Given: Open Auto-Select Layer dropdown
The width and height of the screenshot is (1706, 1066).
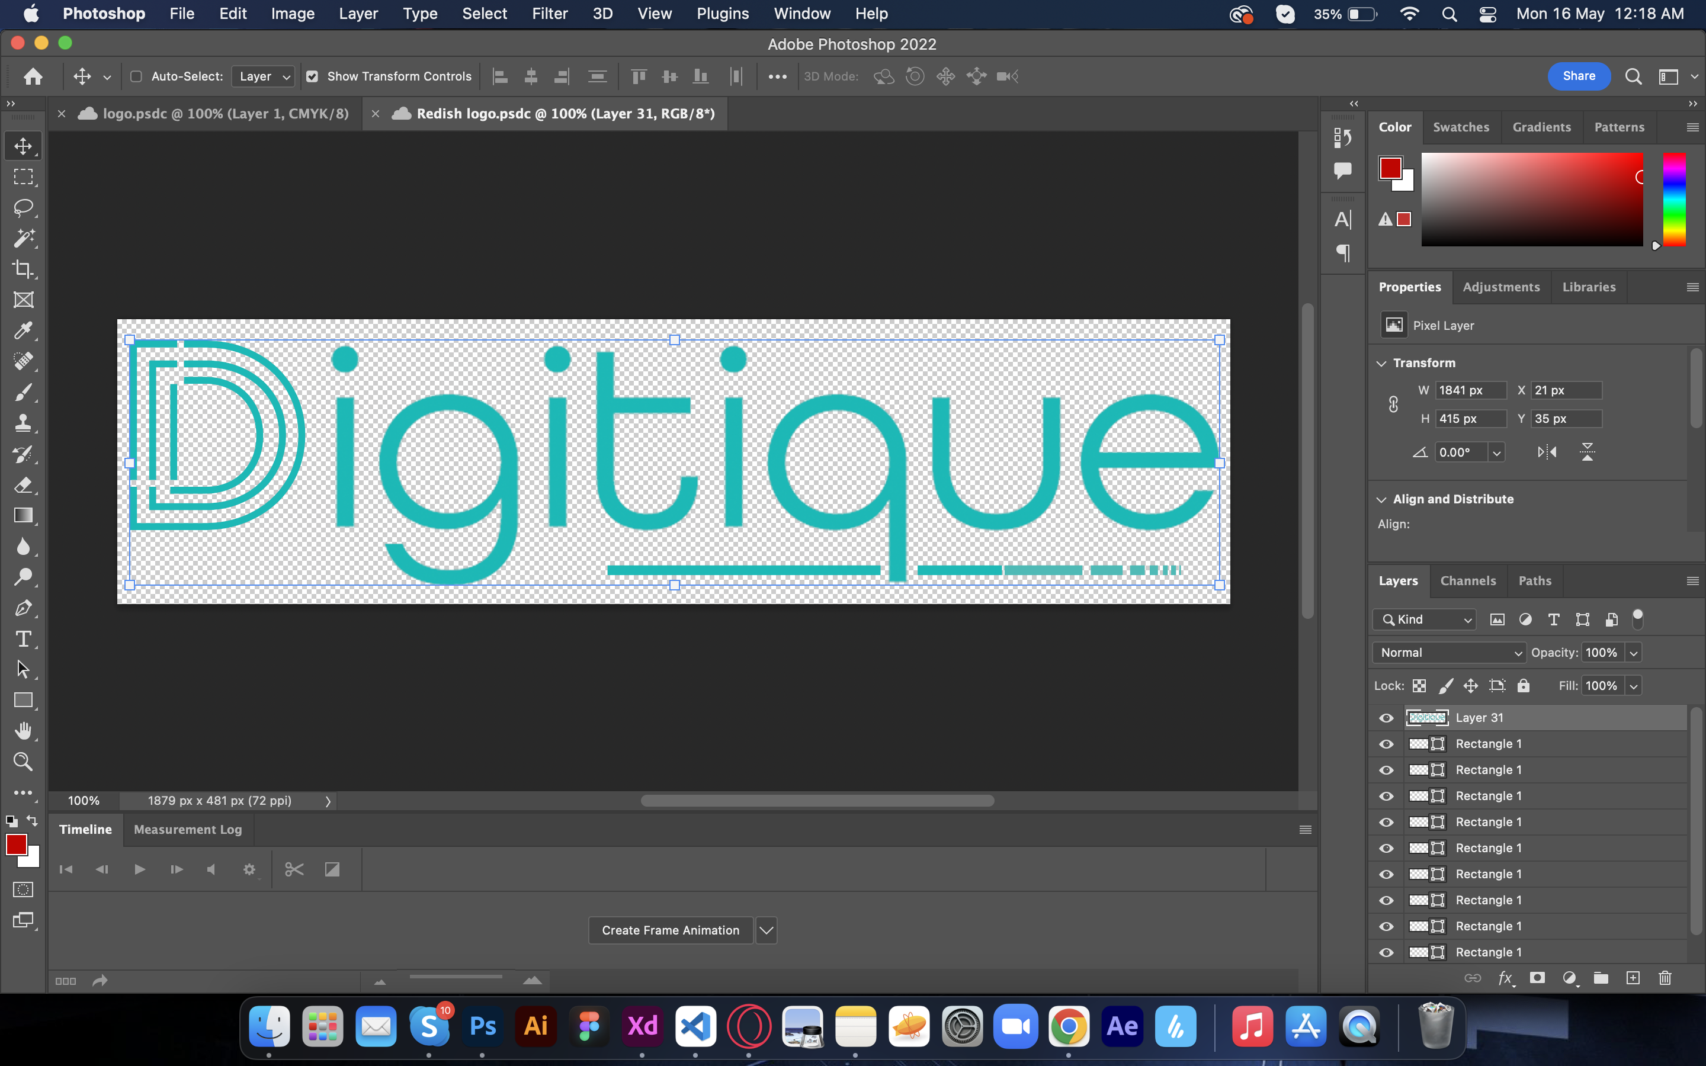Looking at the screenshot, I should click(264, 76).
